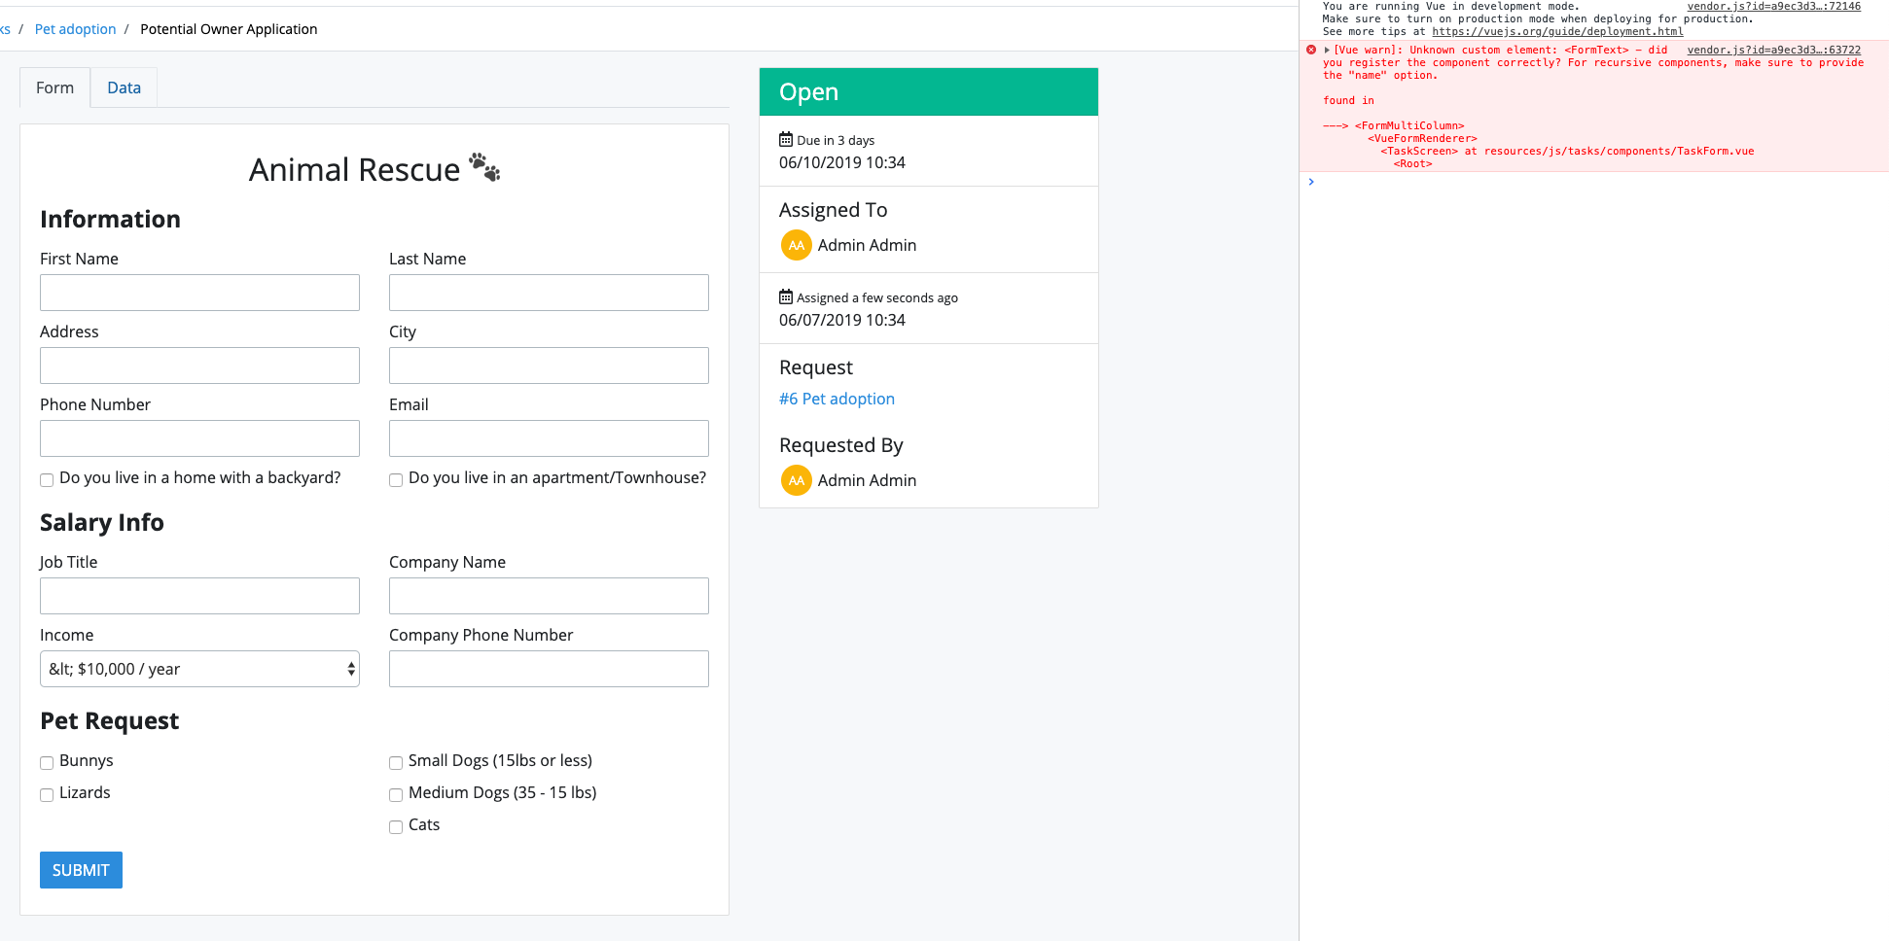Click inside the First Name input field
The width and height of the screenshot is (1889, 941).
click(198, 293)
